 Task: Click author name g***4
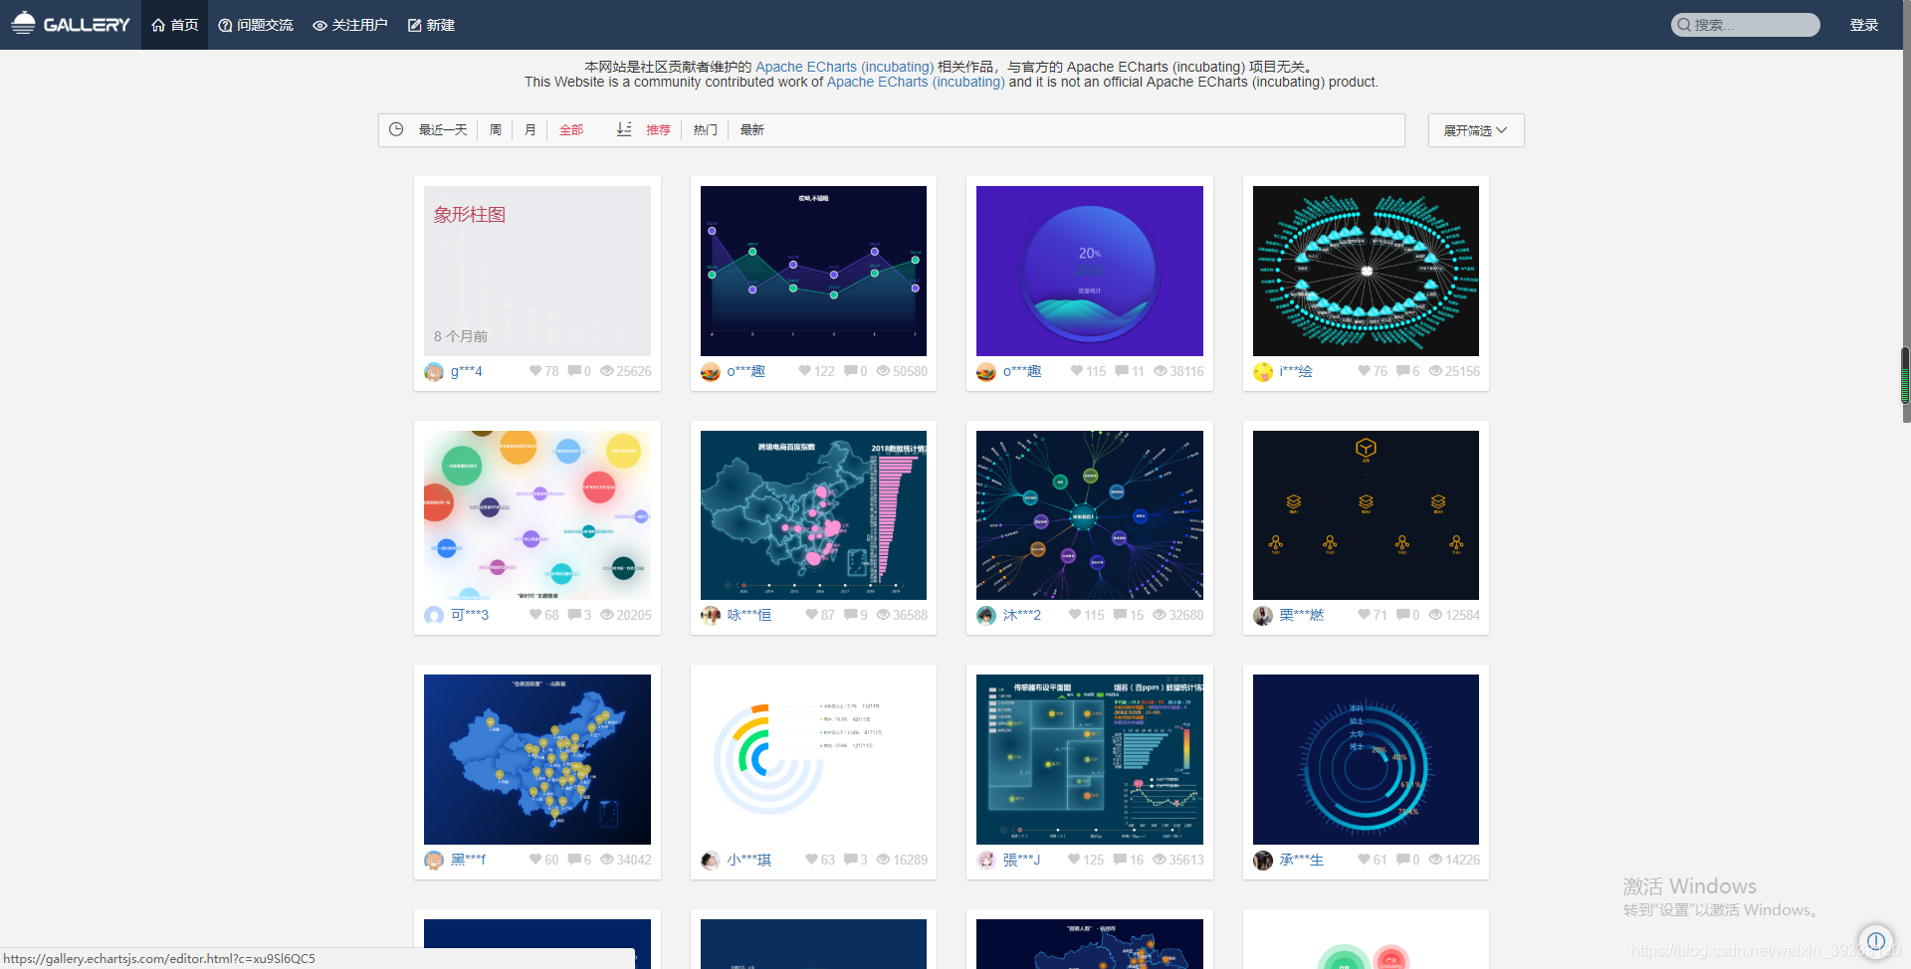pyautogui.click(x=467, y=371)
